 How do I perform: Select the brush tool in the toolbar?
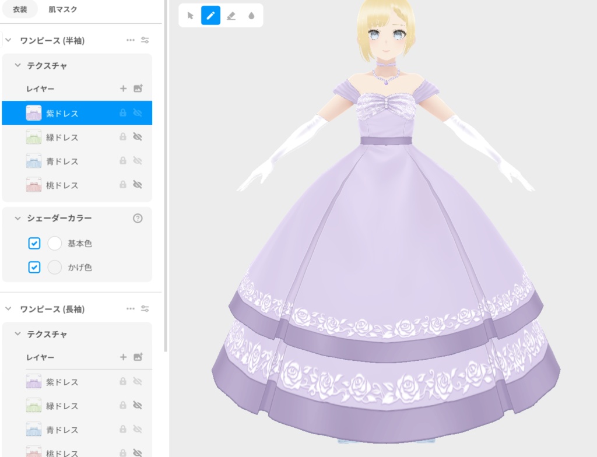point(210,15)
